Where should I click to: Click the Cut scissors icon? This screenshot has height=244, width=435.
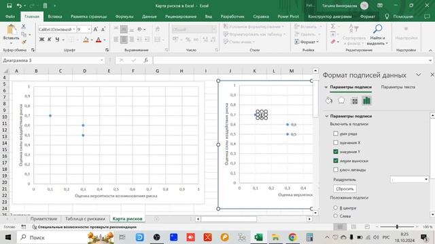coord(24,26)
